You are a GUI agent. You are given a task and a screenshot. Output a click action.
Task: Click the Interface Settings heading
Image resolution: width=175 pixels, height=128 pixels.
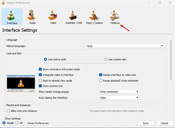tap(20, 30)
